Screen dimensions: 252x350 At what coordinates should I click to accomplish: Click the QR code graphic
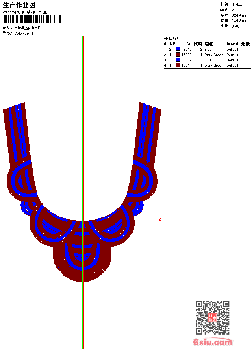[212, 317]
